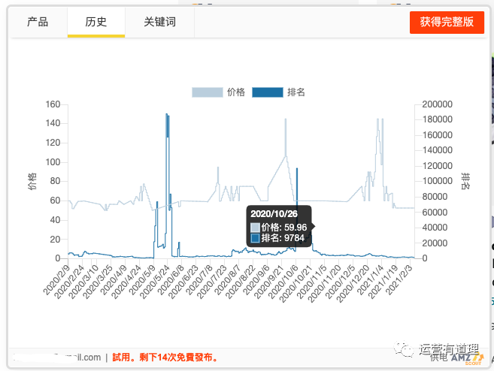
Task: Toggle the 排名 series via legend label
Action: (x=295, y=92)
